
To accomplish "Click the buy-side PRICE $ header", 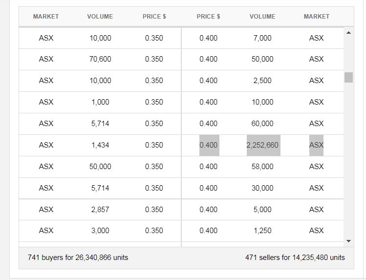I will (x=154, y=17).
